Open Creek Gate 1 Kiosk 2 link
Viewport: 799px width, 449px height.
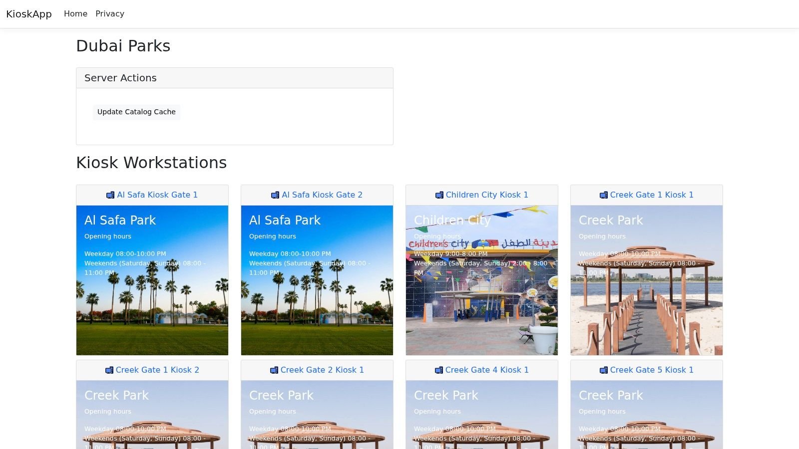tap(157, 370)
